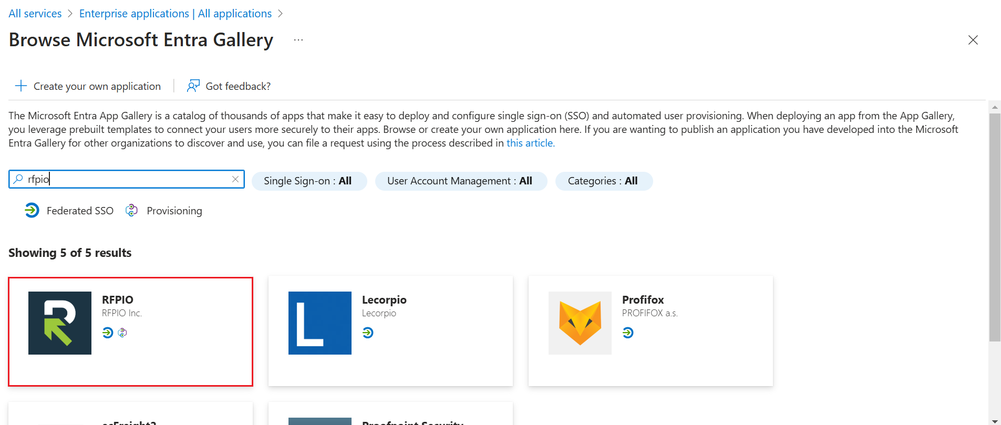
Task: Open Single Sign-on filter dropdown
Action: (309, 181)
